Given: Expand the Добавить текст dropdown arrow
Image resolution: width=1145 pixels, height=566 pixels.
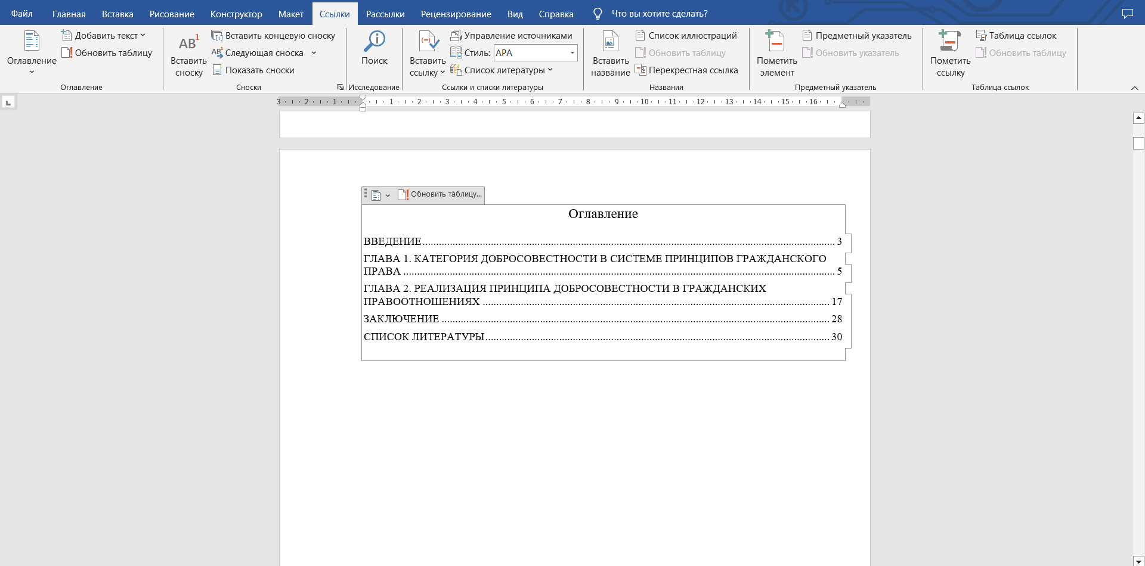Looking at the screenshot, I should (x=143, y=36).
